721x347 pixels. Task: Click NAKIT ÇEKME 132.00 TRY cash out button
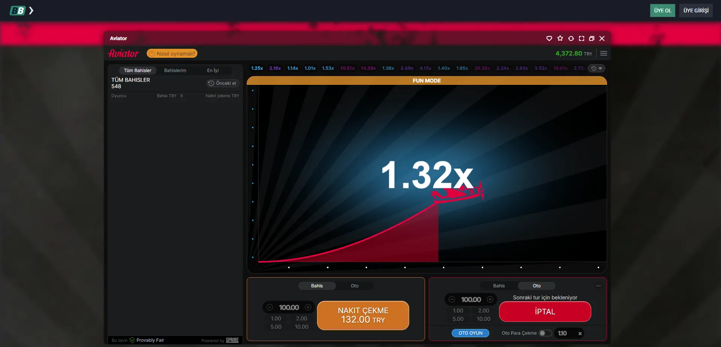363,315
